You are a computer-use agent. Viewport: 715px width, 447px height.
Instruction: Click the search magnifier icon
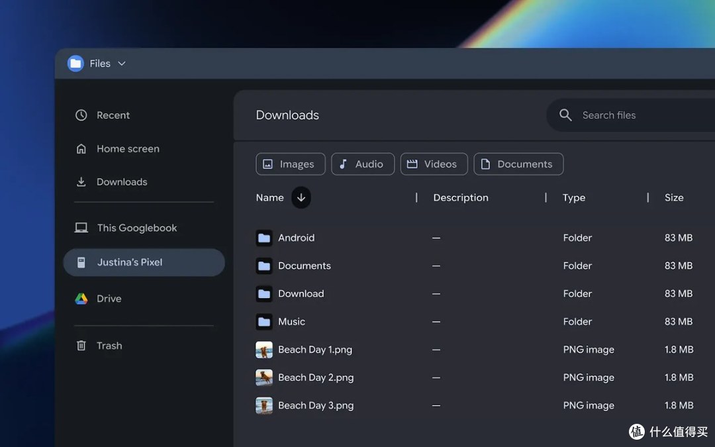[x=565, y=115]
